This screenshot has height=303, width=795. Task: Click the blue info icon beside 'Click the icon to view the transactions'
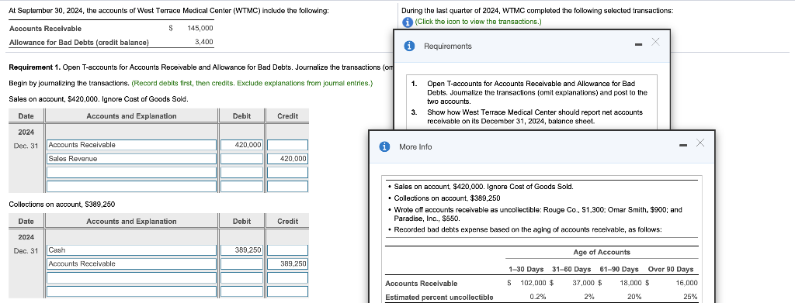click(406, 22)
